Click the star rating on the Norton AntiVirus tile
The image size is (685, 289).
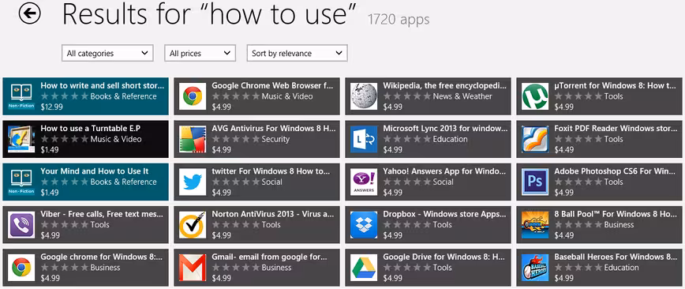235,225
